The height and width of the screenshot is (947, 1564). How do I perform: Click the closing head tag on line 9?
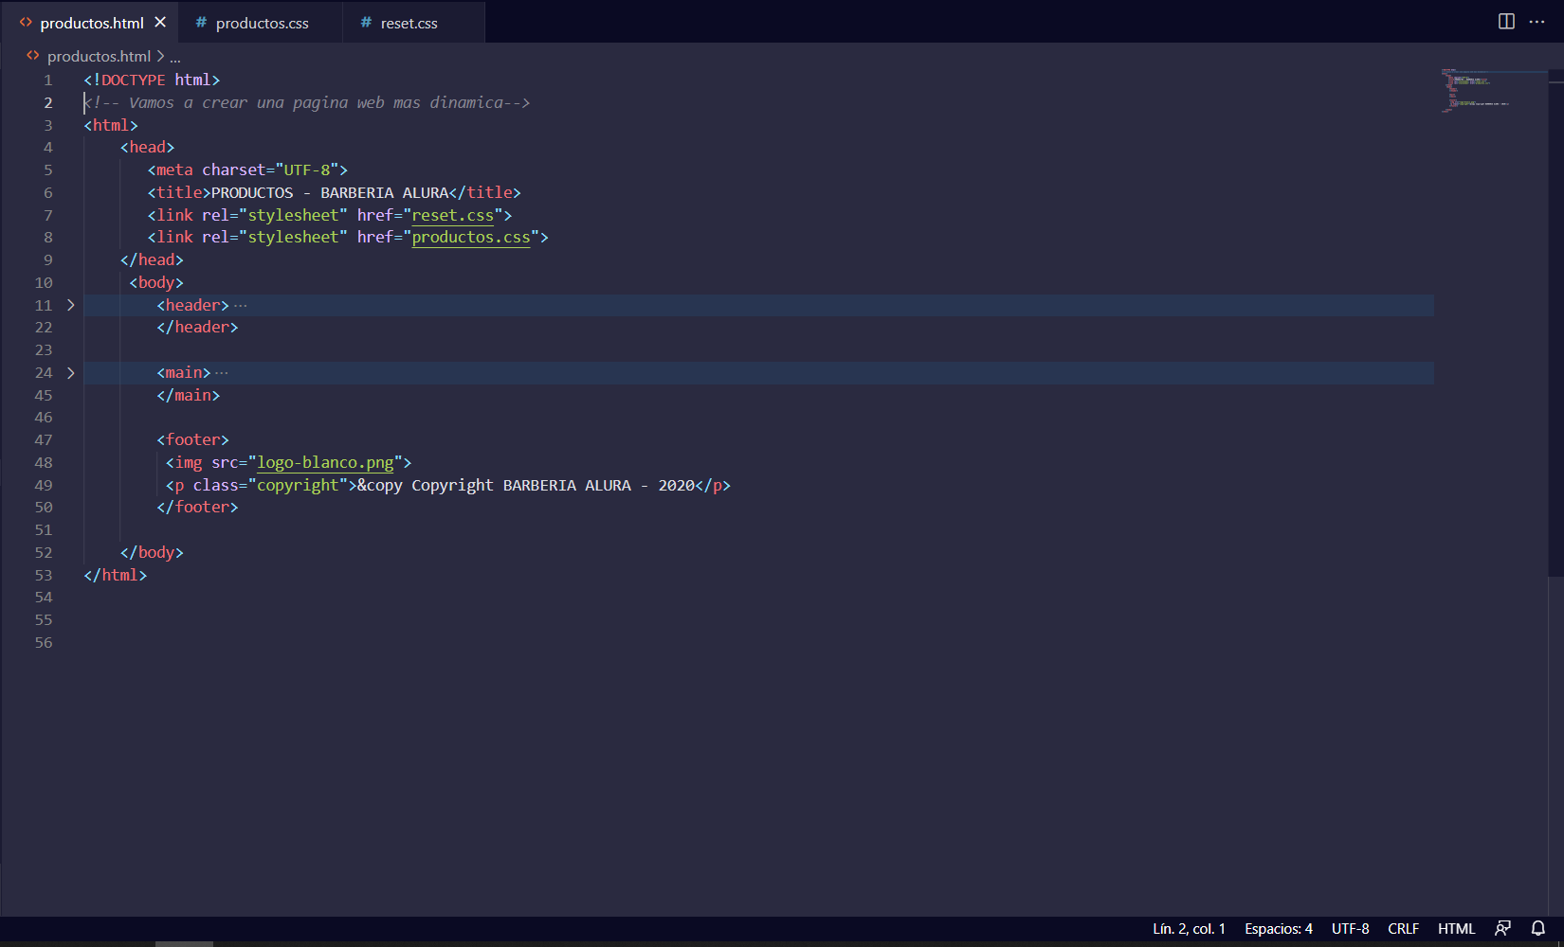click(x=152, y=260)
